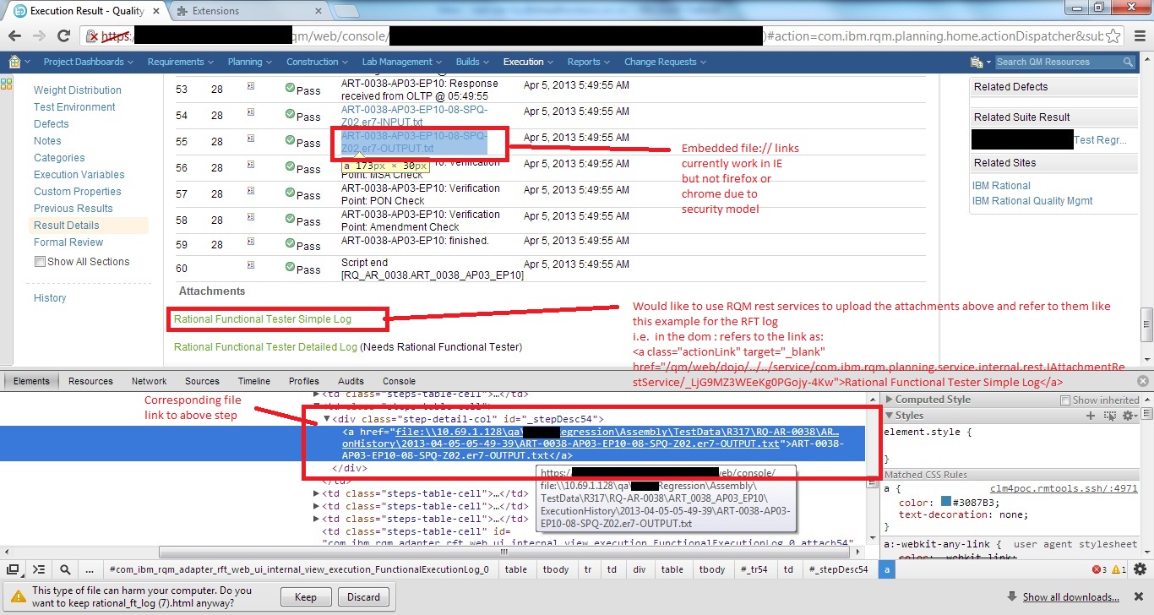Open the home icon menu in RQM bar
The image size is (1154, 615).
tap(19, 62)
